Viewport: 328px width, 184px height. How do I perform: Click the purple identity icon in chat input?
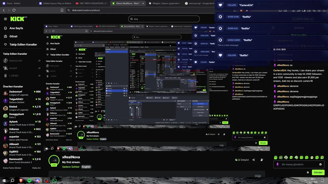click(278, 164)
